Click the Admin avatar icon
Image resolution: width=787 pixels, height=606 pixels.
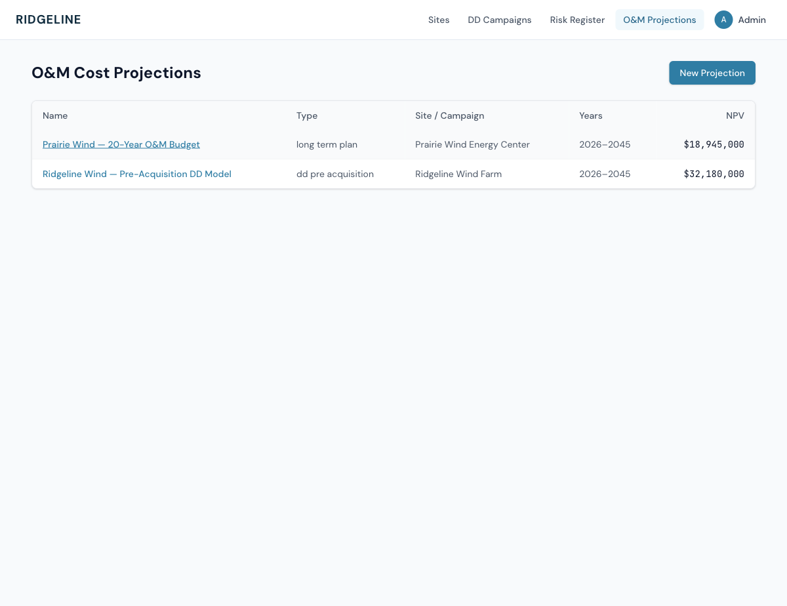click(723, 20)
